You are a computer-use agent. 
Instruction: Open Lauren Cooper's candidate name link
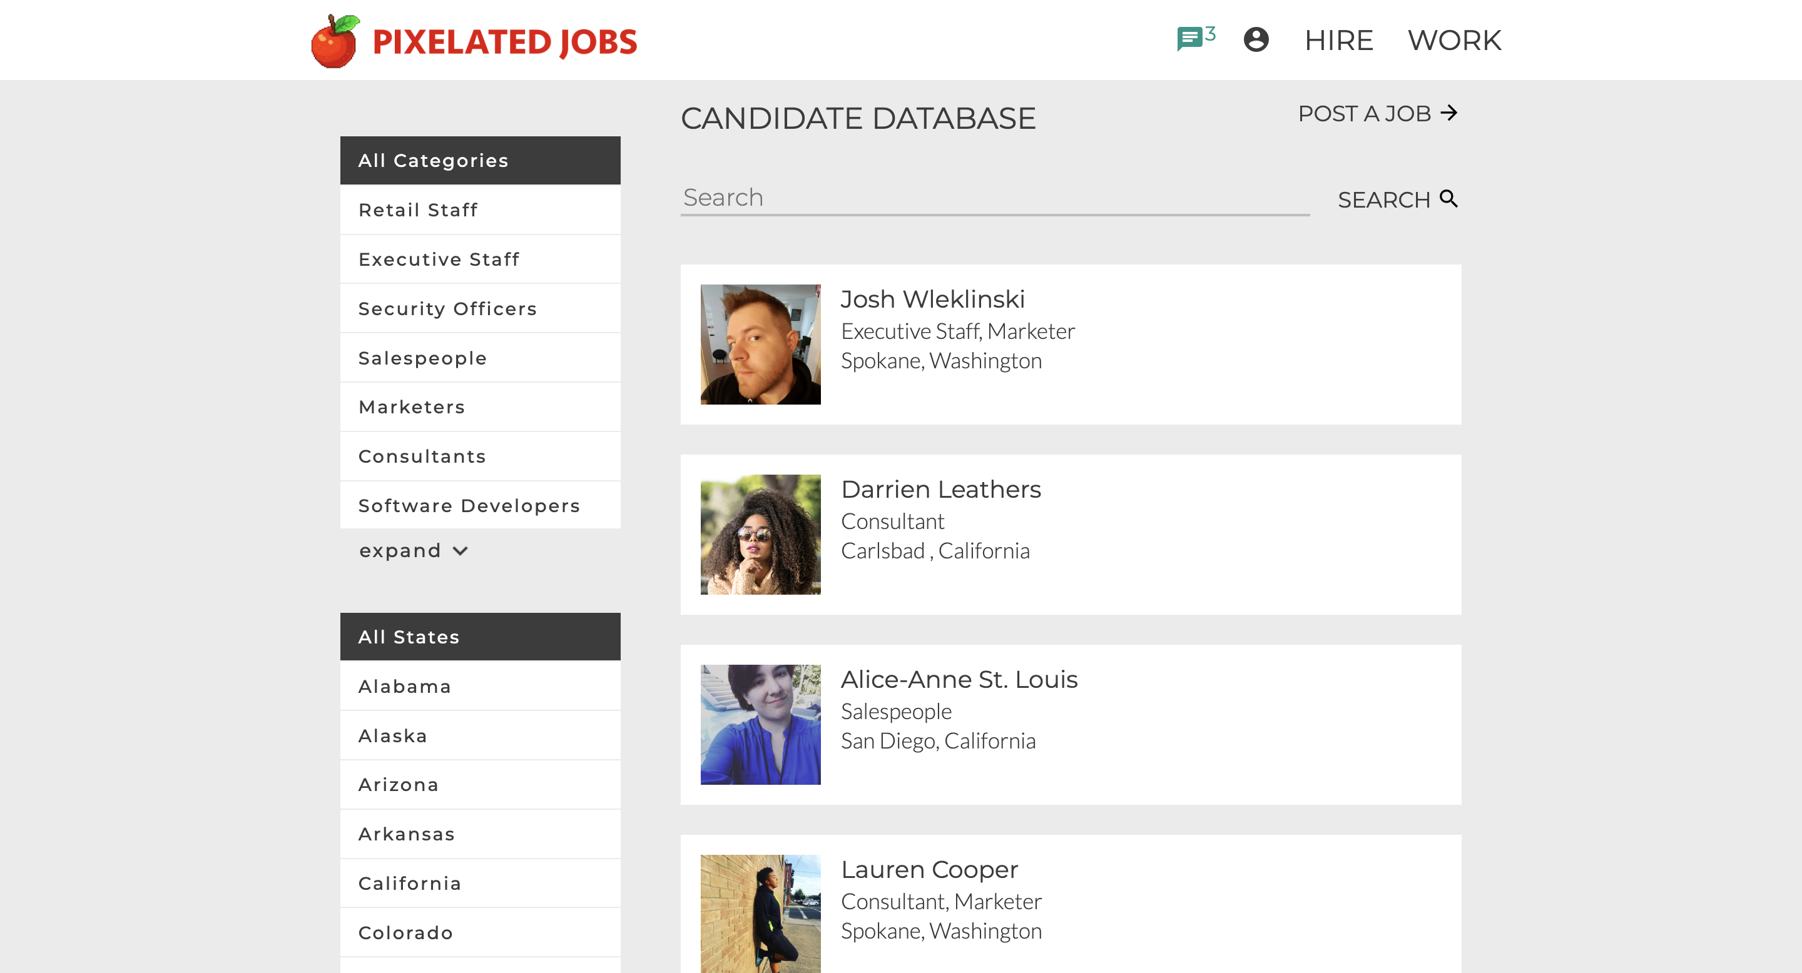(x=929, y=870)
